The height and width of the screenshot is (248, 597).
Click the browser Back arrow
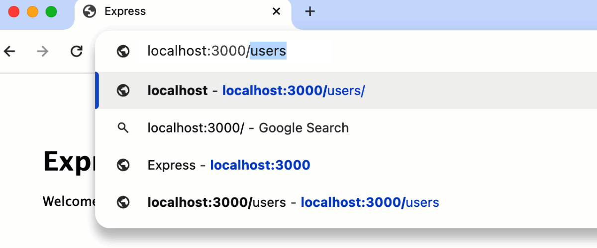[x=9, y=51]
